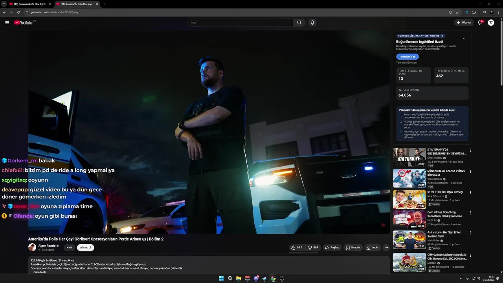Open OBS Studio from taskbar
The image size is (503, 283).
(x=282, y=278)
